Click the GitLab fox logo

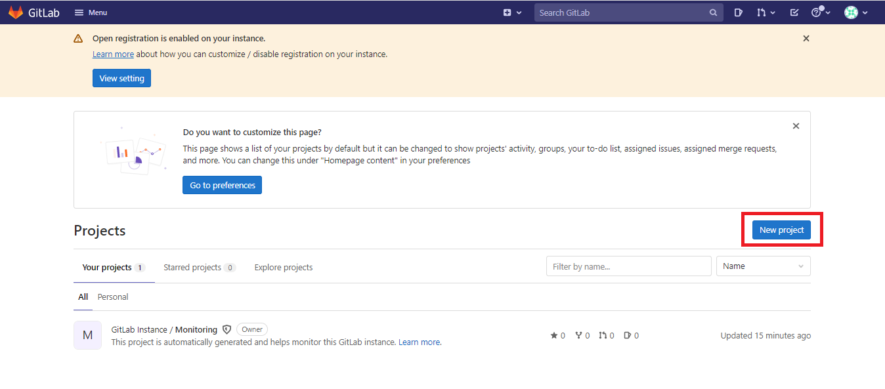15,12
